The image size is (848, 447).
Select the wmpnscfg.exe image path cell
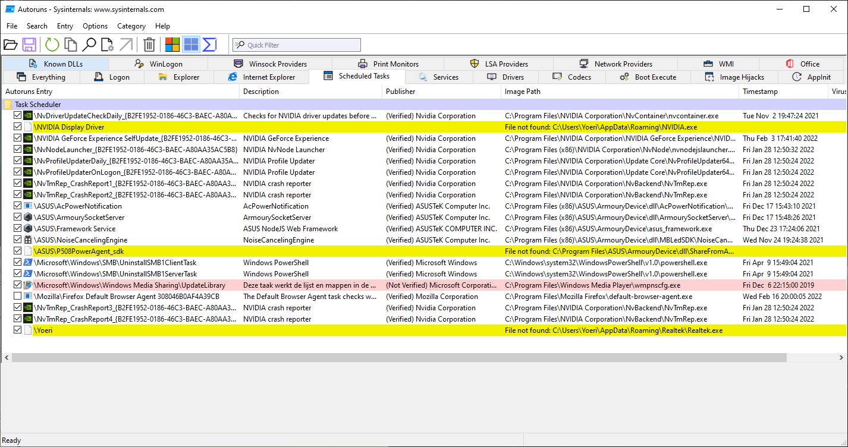593,285
